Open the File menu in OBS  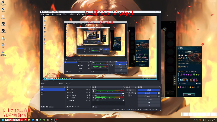[x=43, y=14]
